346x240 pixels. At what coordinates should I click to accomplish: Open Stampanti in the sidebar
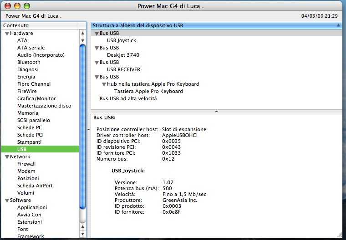coord(29,142)
